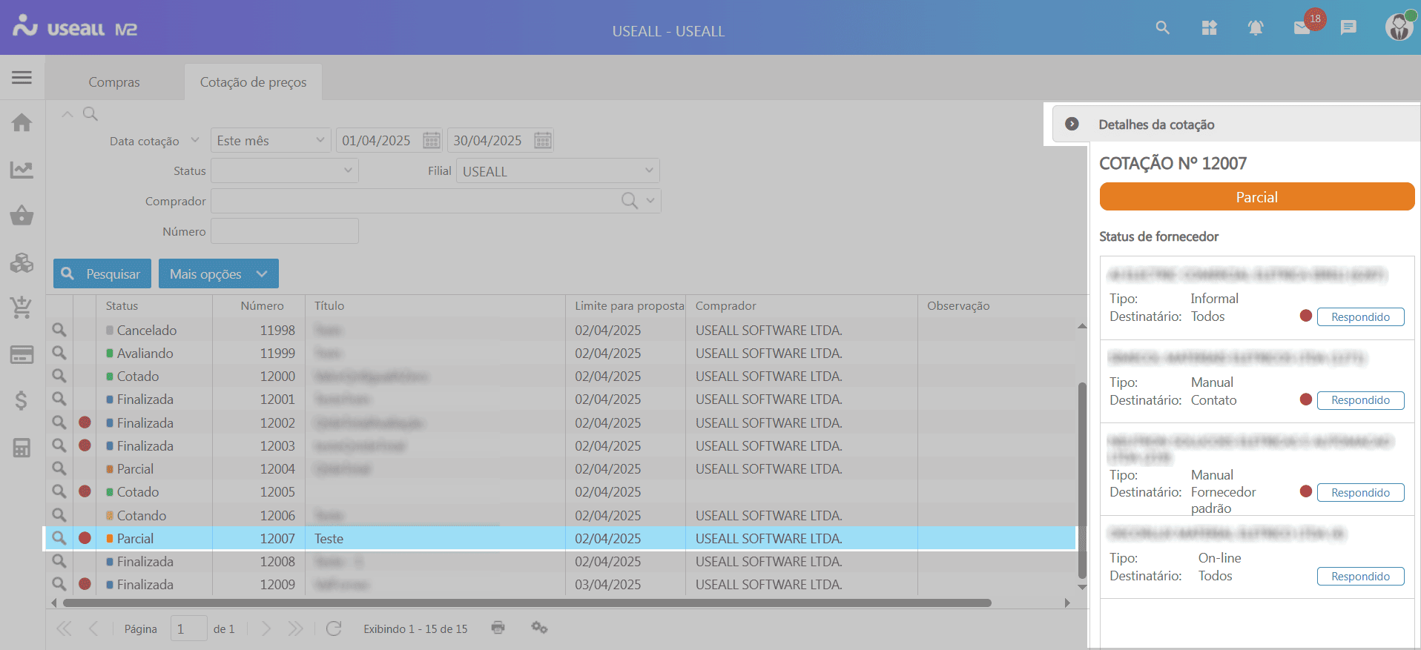Switch to the Compras tab
The image size is (1421, 650).
point(114,82)
